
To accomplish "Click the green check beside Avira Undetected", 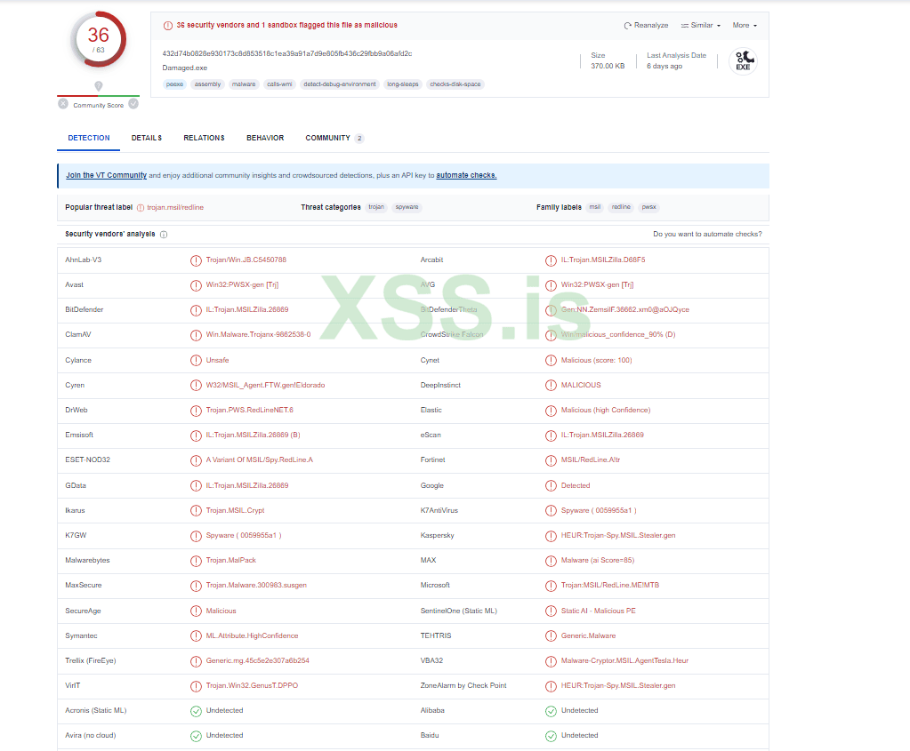I will pos(197,736).
